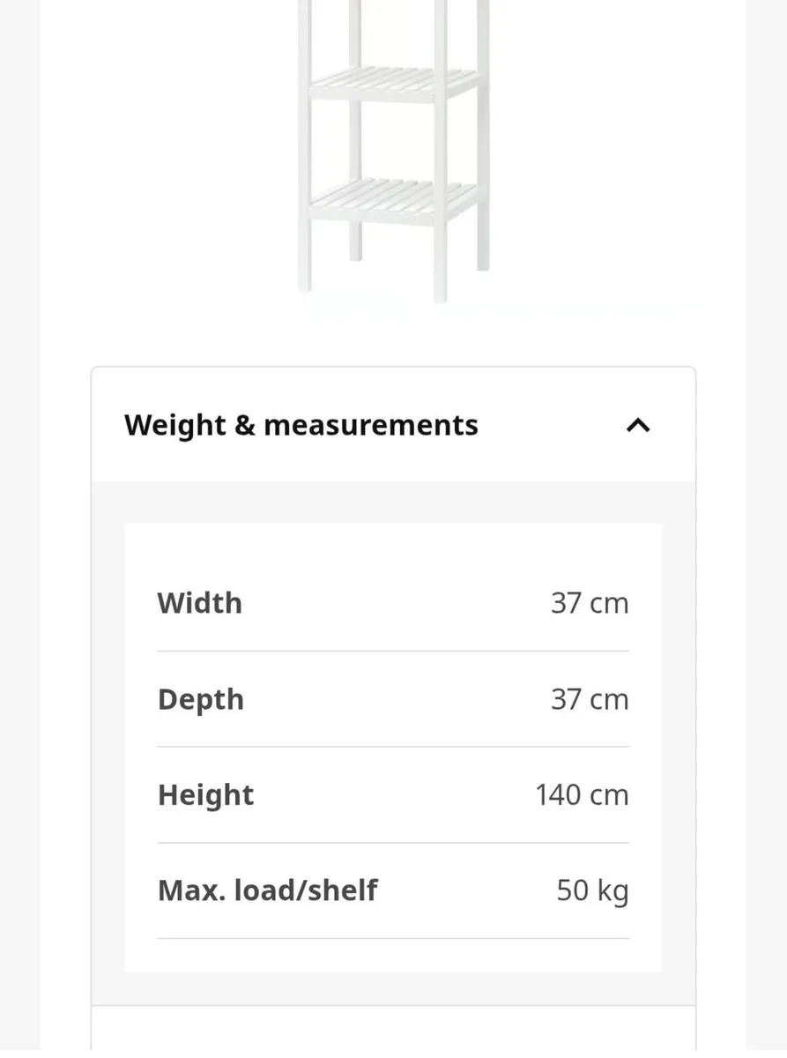Open the partially visible section below measurements
The image size is (787, 1058).
393,1032
